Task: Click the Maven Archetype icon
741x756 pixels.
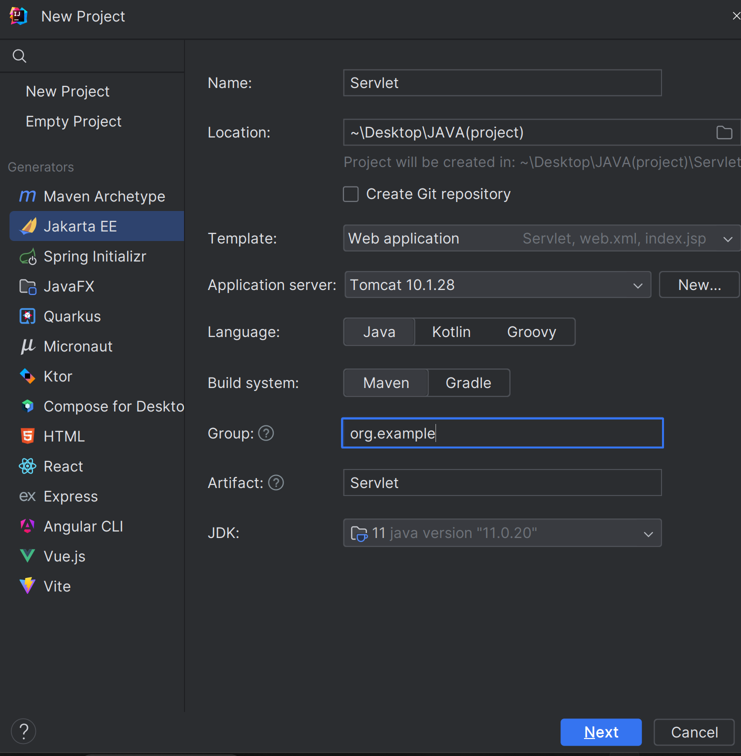Action: click(27, 196)
